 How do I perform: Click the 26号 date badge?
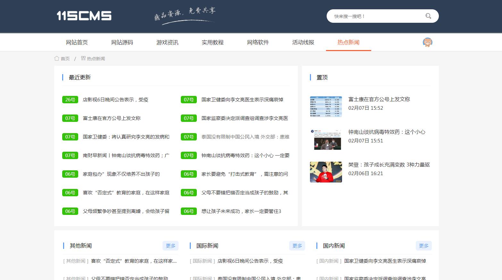70,100
